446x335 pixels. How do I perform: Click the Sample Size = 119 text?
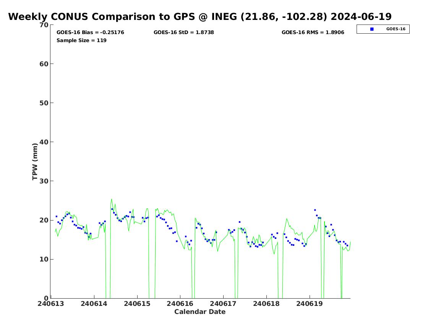tap(81, 41)
